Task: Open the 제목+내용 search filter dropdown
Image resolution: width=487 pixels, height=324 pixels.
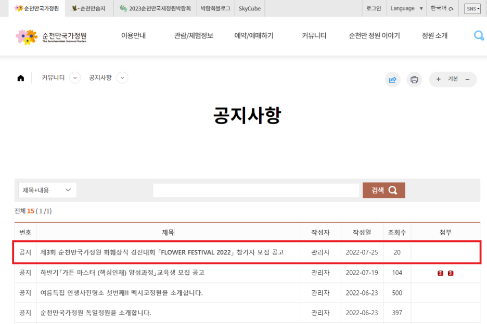Action: click(47, 190)
